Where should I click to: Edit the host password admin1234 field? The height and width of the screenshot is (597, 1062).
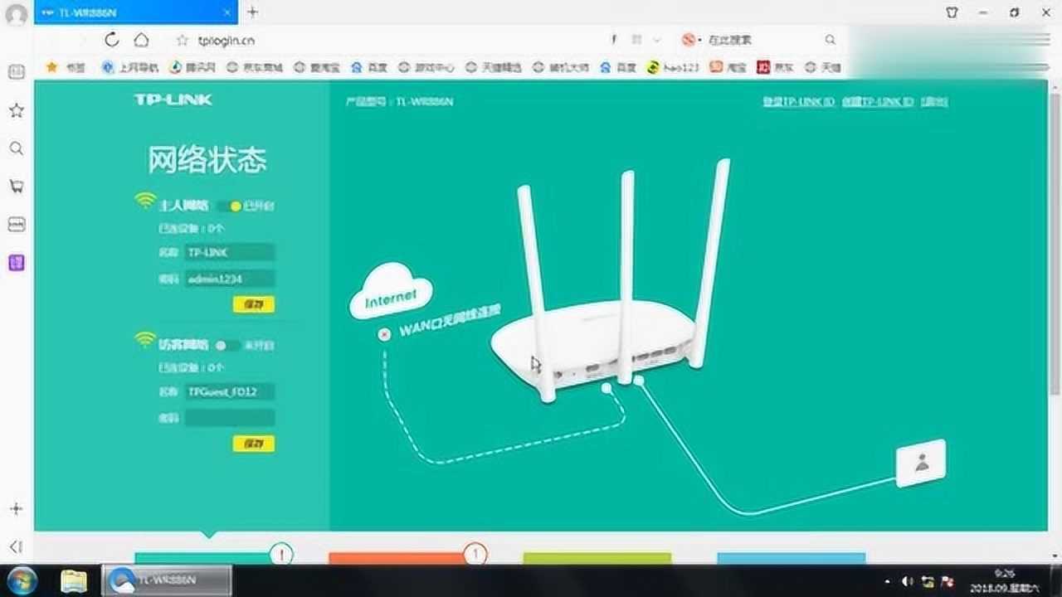(x=230, y=279)
